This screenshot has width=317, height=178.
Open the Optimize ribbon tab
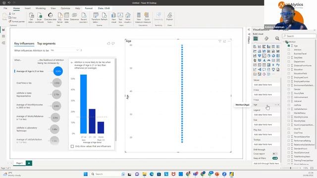click(x=65, y=8)
